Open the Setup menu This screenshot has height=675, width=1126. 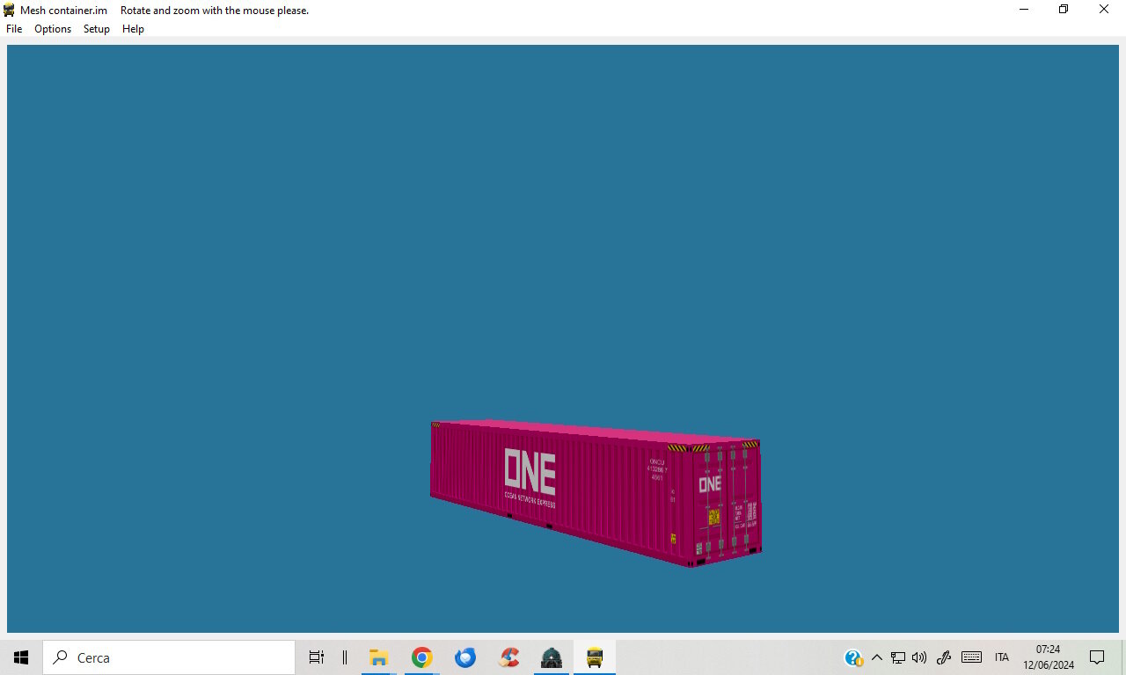tap(97, 29)
